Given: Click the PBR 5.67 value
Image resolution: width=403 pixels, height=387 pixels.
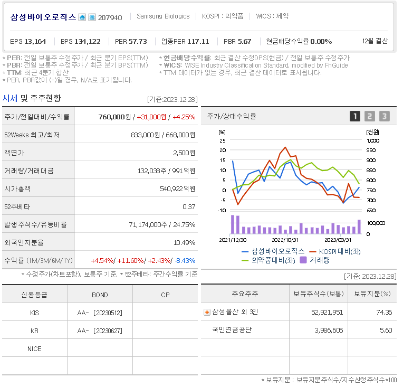Looking at the screenshot, I should pos(237,41).
